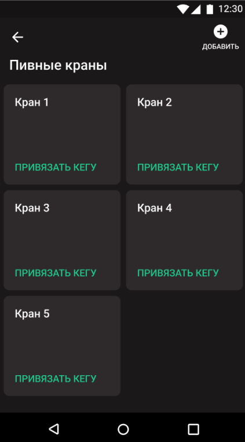The width and height of the screenshot is (245, 442).
Task: Tap the Wi-Fi status icon
Action: [183, 9]
